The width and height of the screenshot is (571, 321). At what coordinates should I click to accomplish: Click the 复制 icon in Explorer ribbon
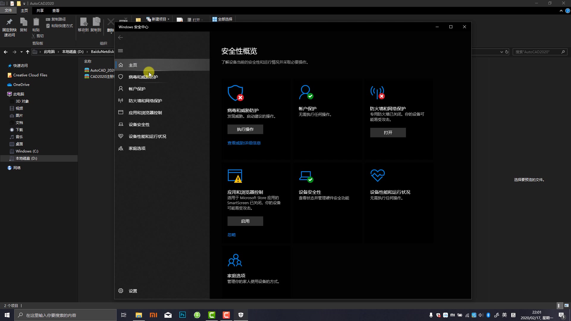coord(23,22)
